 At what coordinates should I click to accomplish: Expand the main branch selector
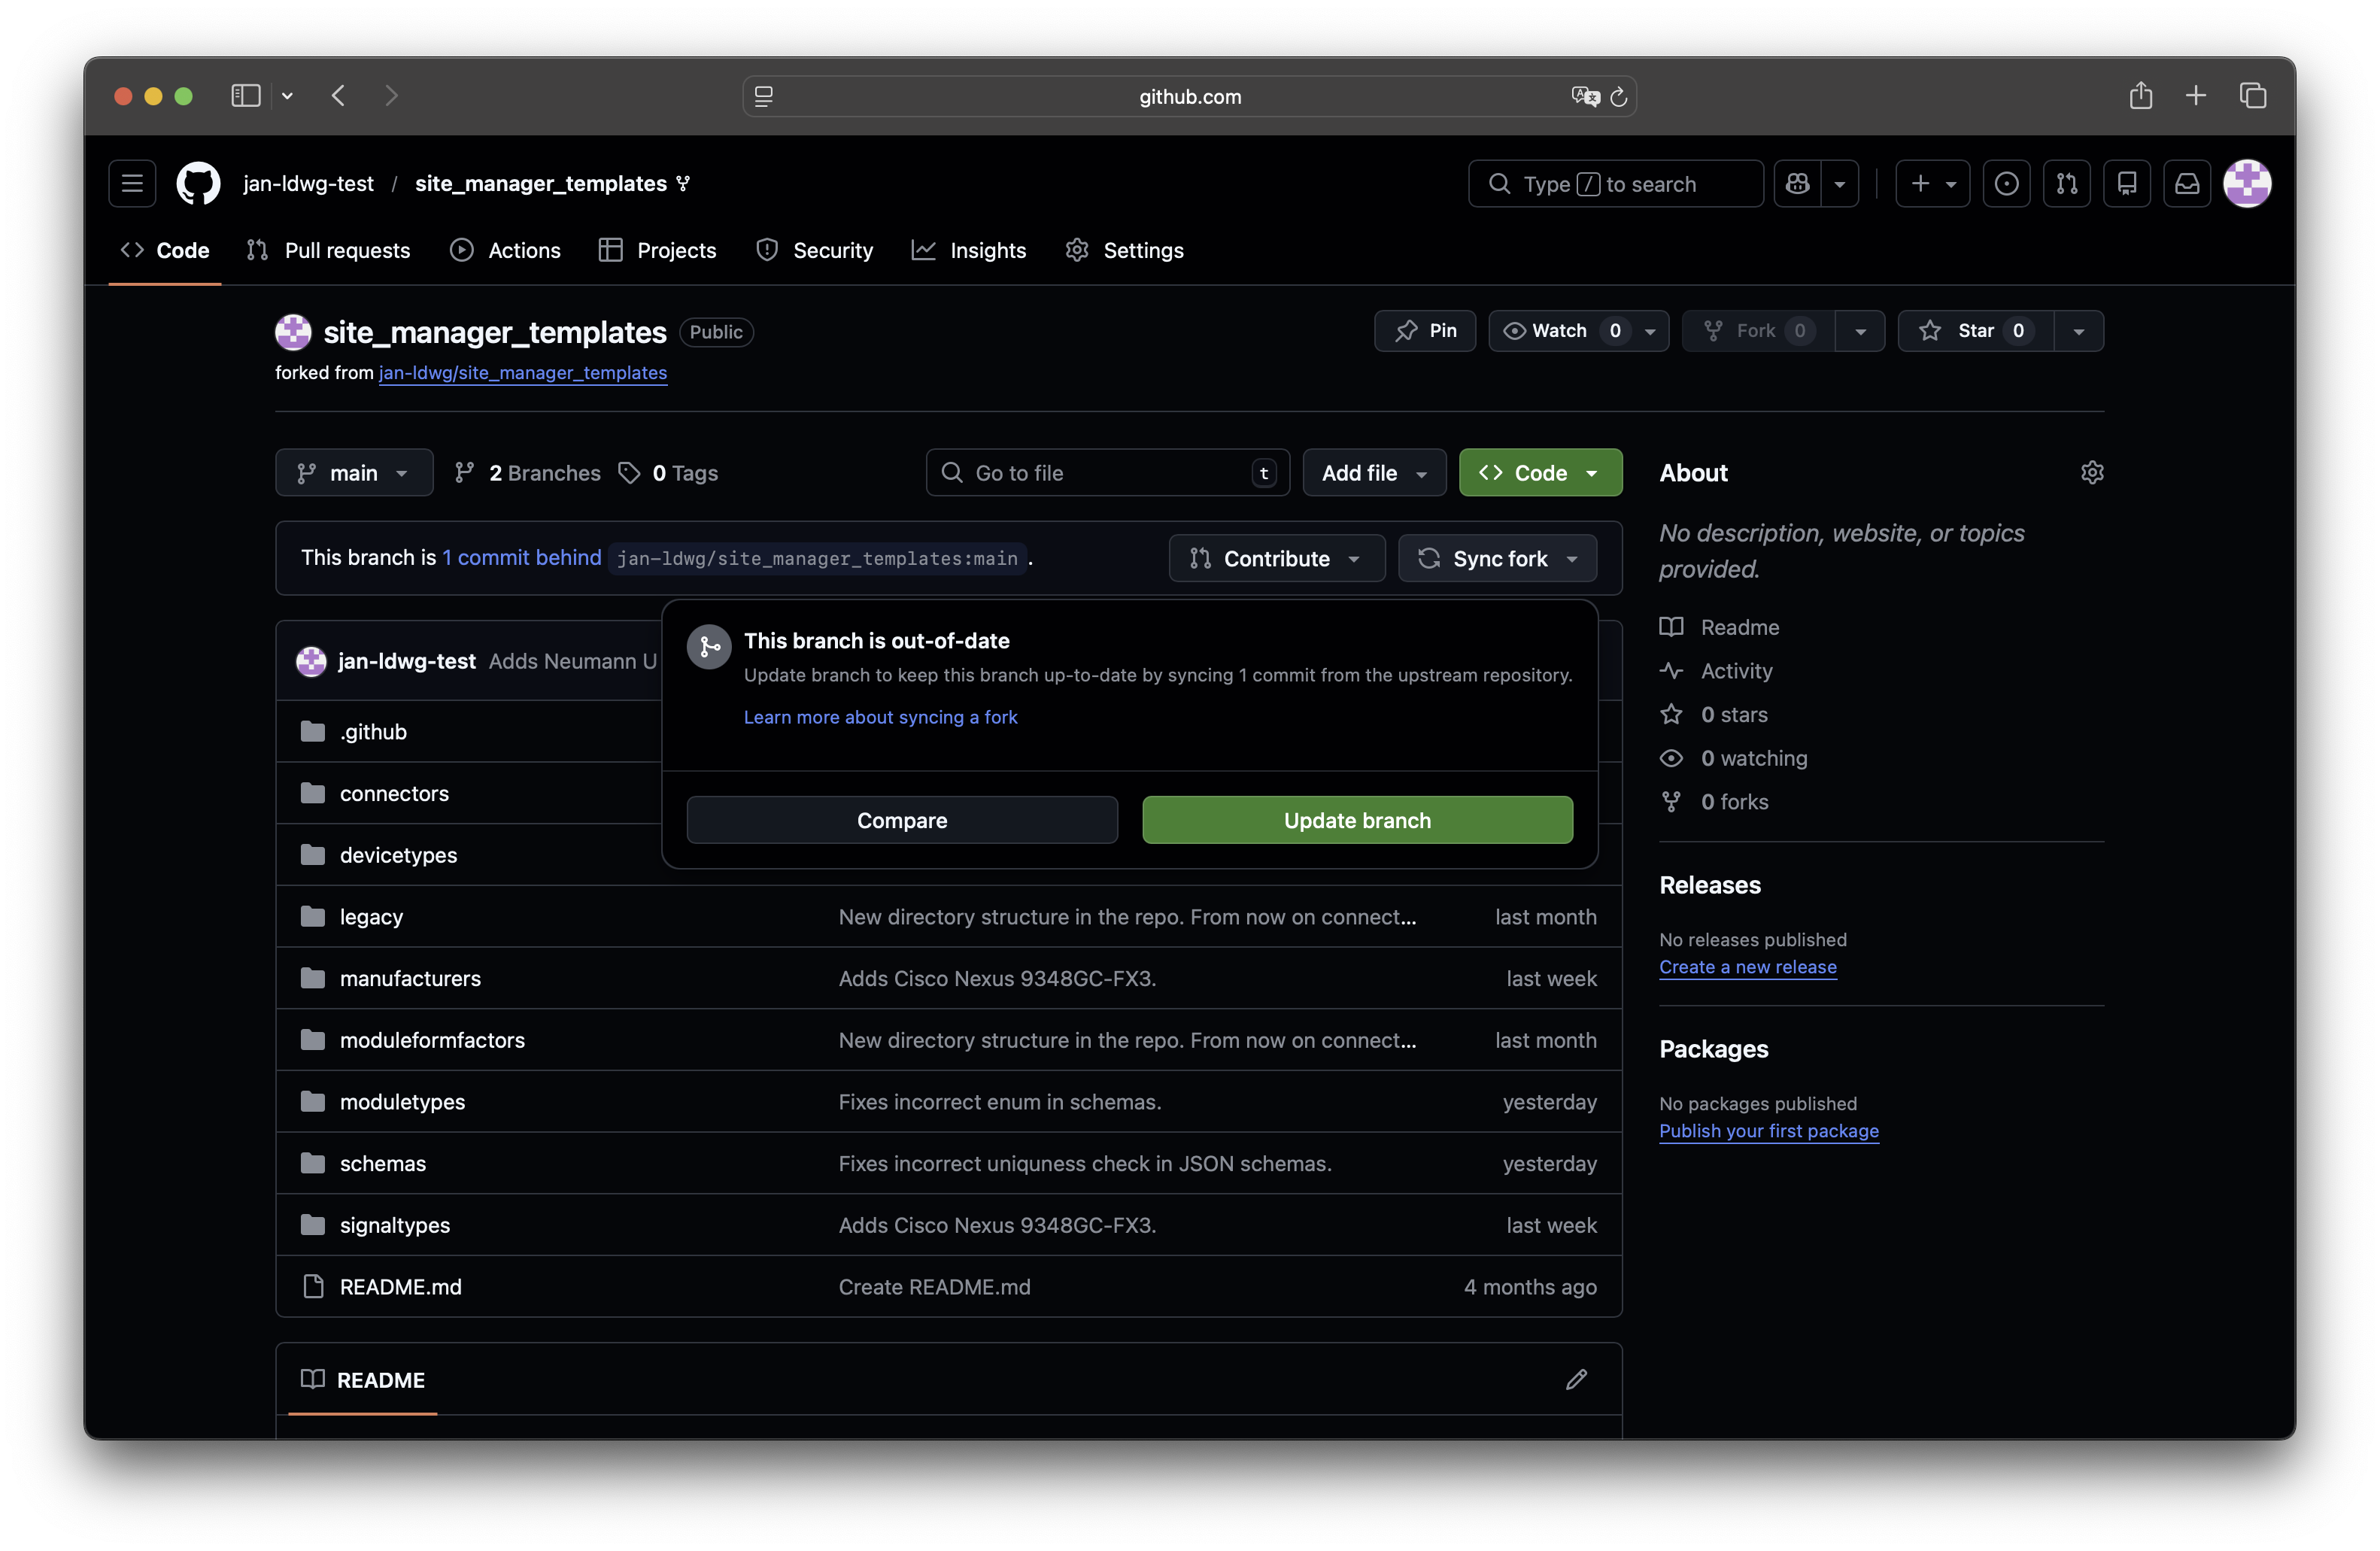[x=354, y=473]
